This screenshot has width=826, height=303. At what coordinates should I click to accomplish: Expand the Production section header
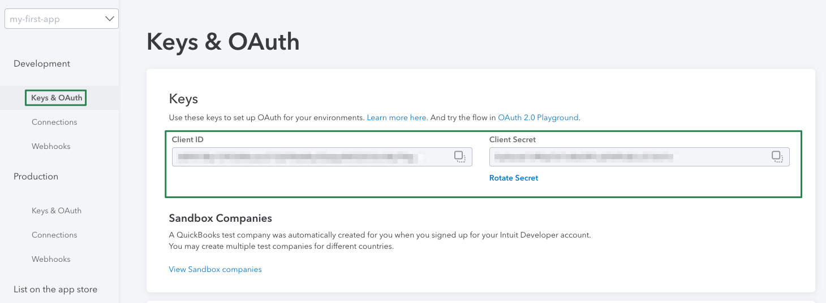click(36, 177)
